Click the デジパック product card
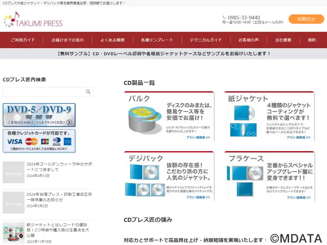 pos(169,176)
